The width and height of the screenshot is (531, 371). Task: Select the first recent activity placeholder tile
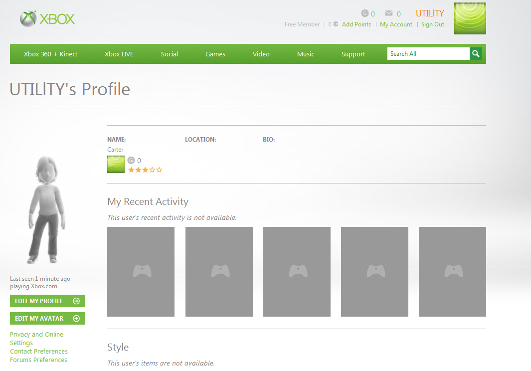(141, 272)
